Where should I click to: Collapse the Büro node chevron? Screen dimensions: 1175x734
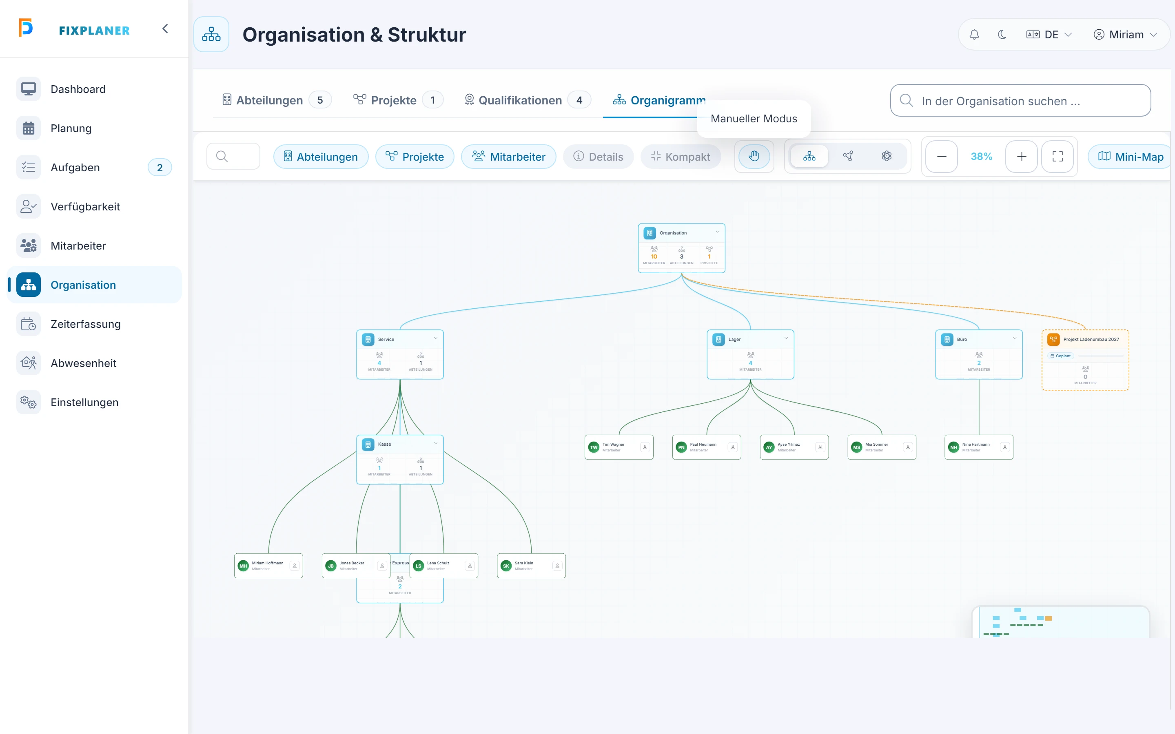1014,338
